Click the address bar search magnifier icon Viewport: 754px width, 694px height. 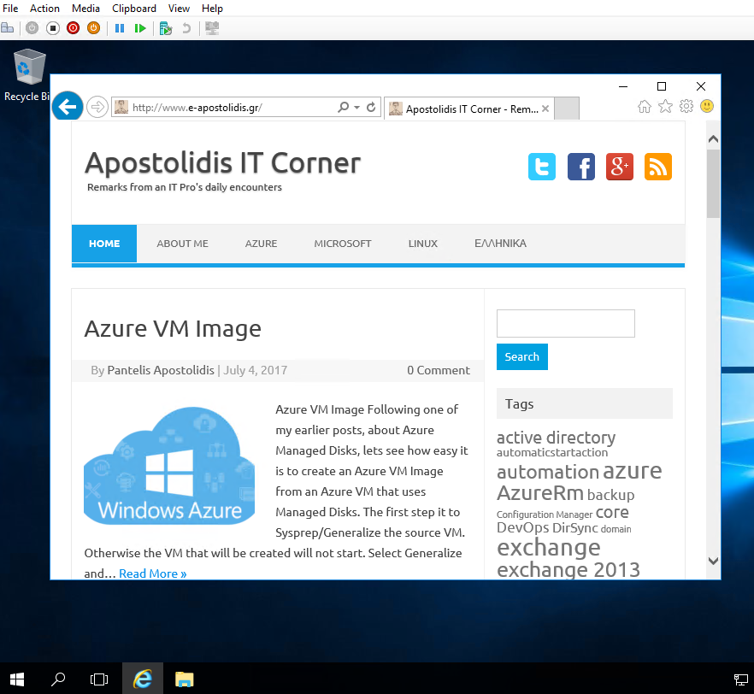[344, 107]
